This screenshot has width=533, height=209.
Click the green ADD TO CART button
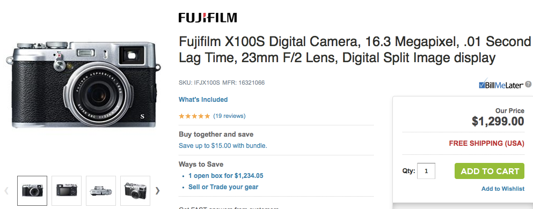tap(490, 171)
